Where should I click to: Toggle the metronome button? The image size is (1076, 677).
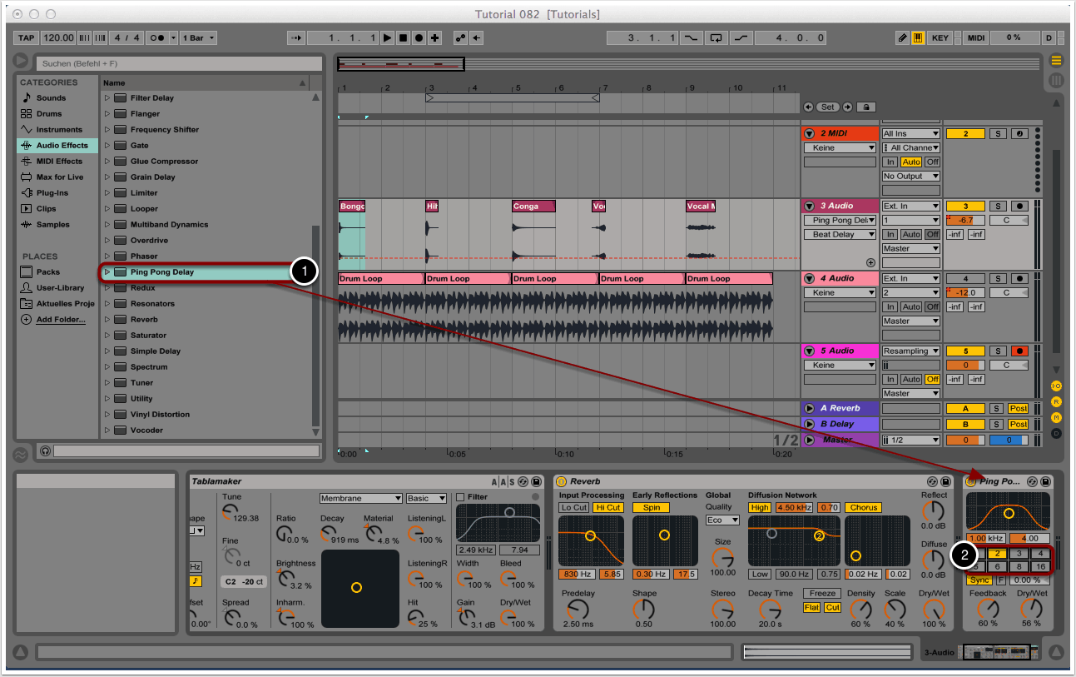coord(156,38)
